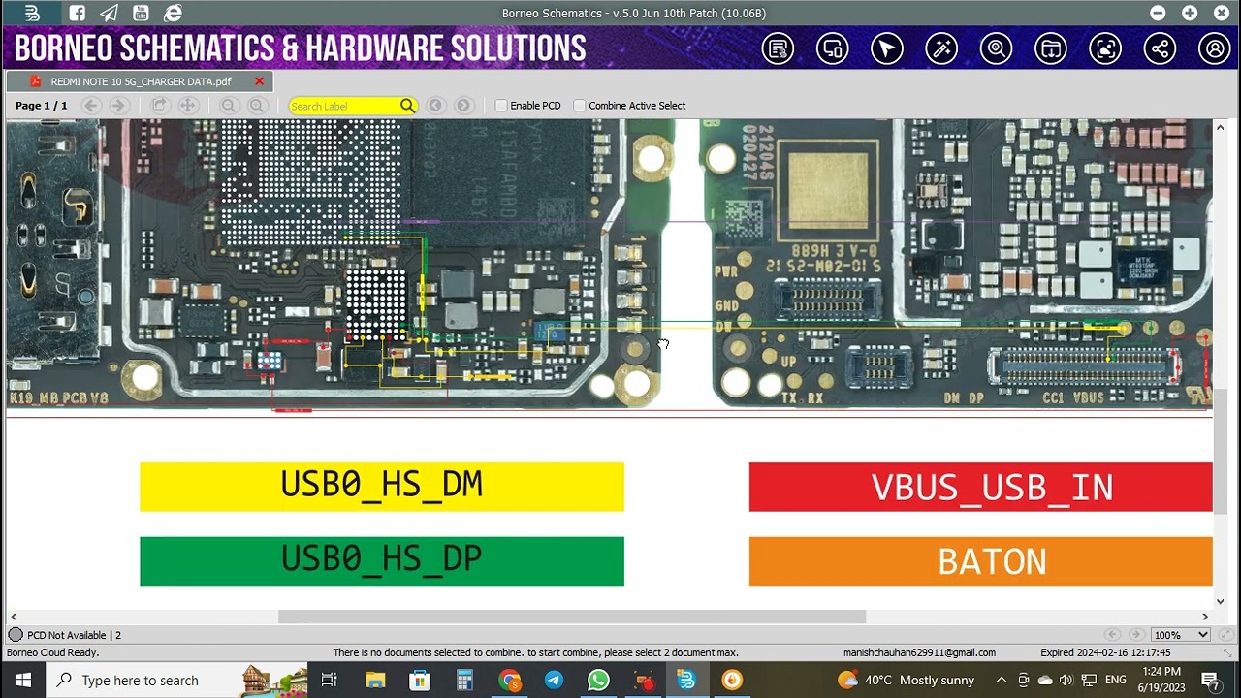Click the Borneo Cloud Ready status text
1241x698 pixels.
(x=53, y=653)
